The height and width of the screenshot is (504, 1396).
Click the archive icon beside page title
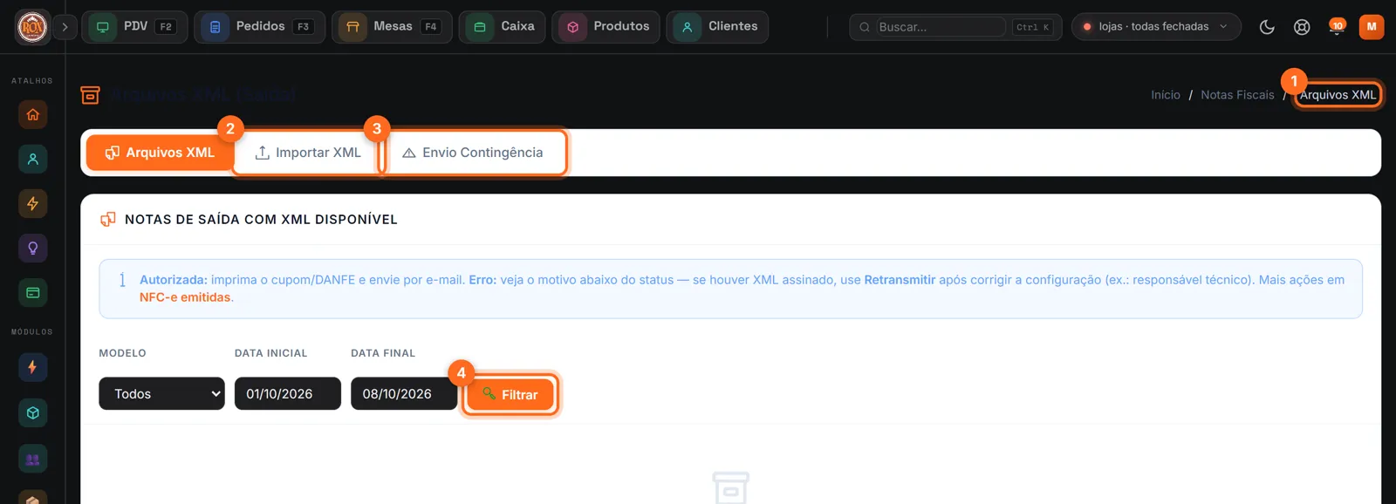point(90,95)
